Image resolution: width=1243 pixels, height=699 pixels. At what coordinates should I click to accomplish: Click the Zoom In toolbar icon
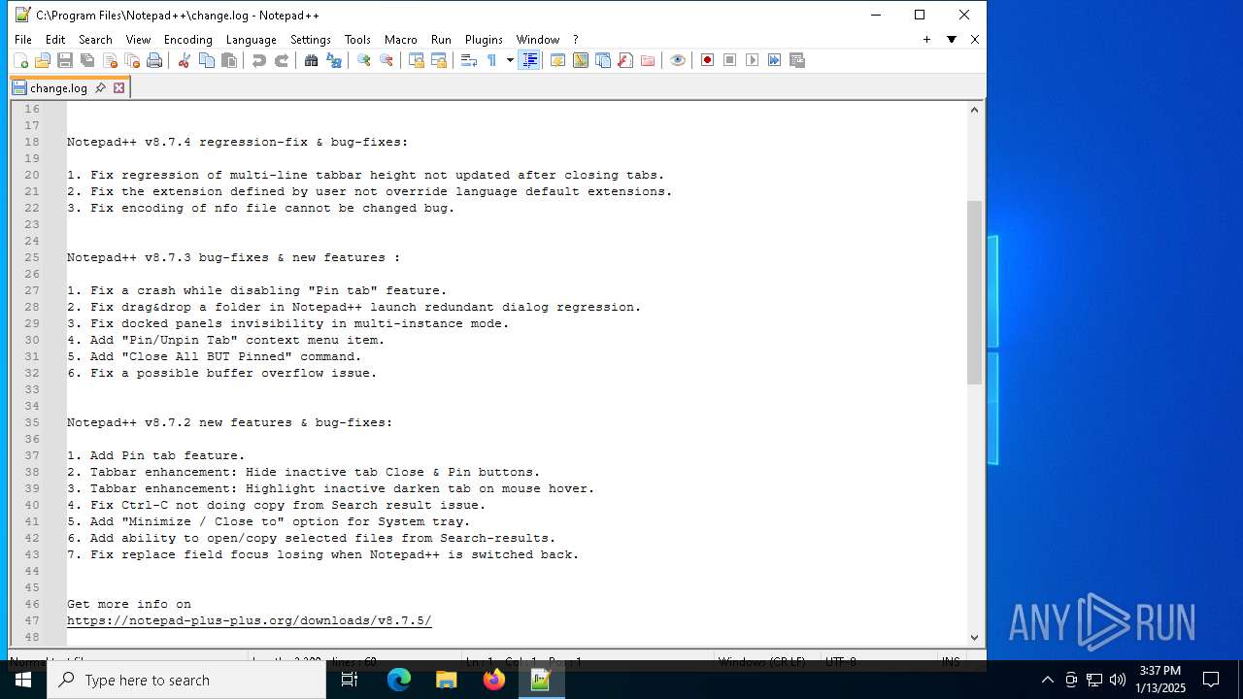coord(363,60)
